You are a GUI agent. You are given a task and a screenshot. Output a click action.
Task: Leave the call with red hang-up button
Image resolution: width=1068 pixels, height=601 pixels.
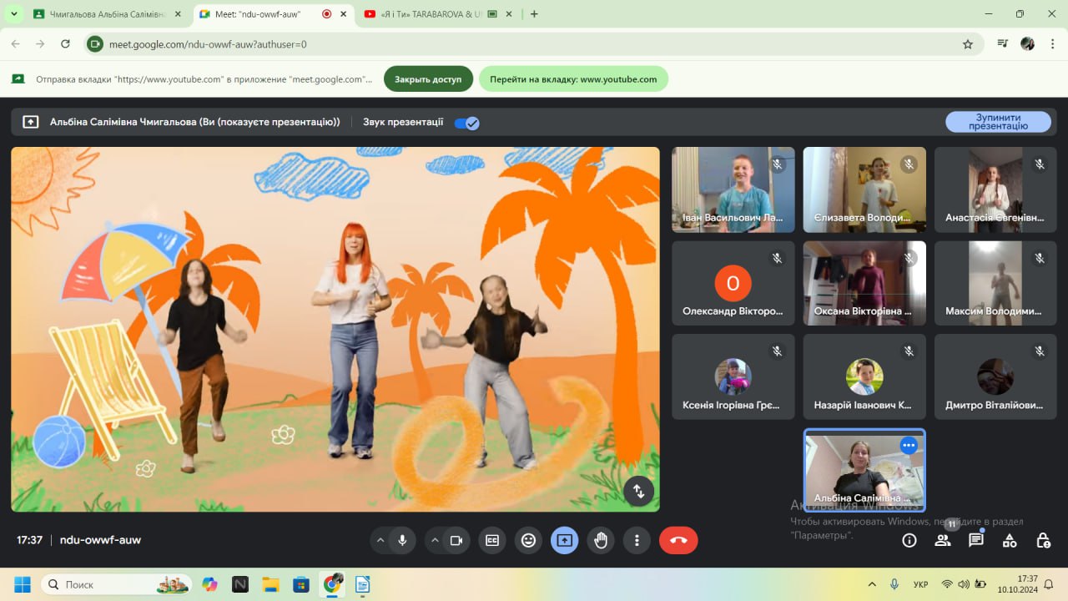tap(678, 541)
